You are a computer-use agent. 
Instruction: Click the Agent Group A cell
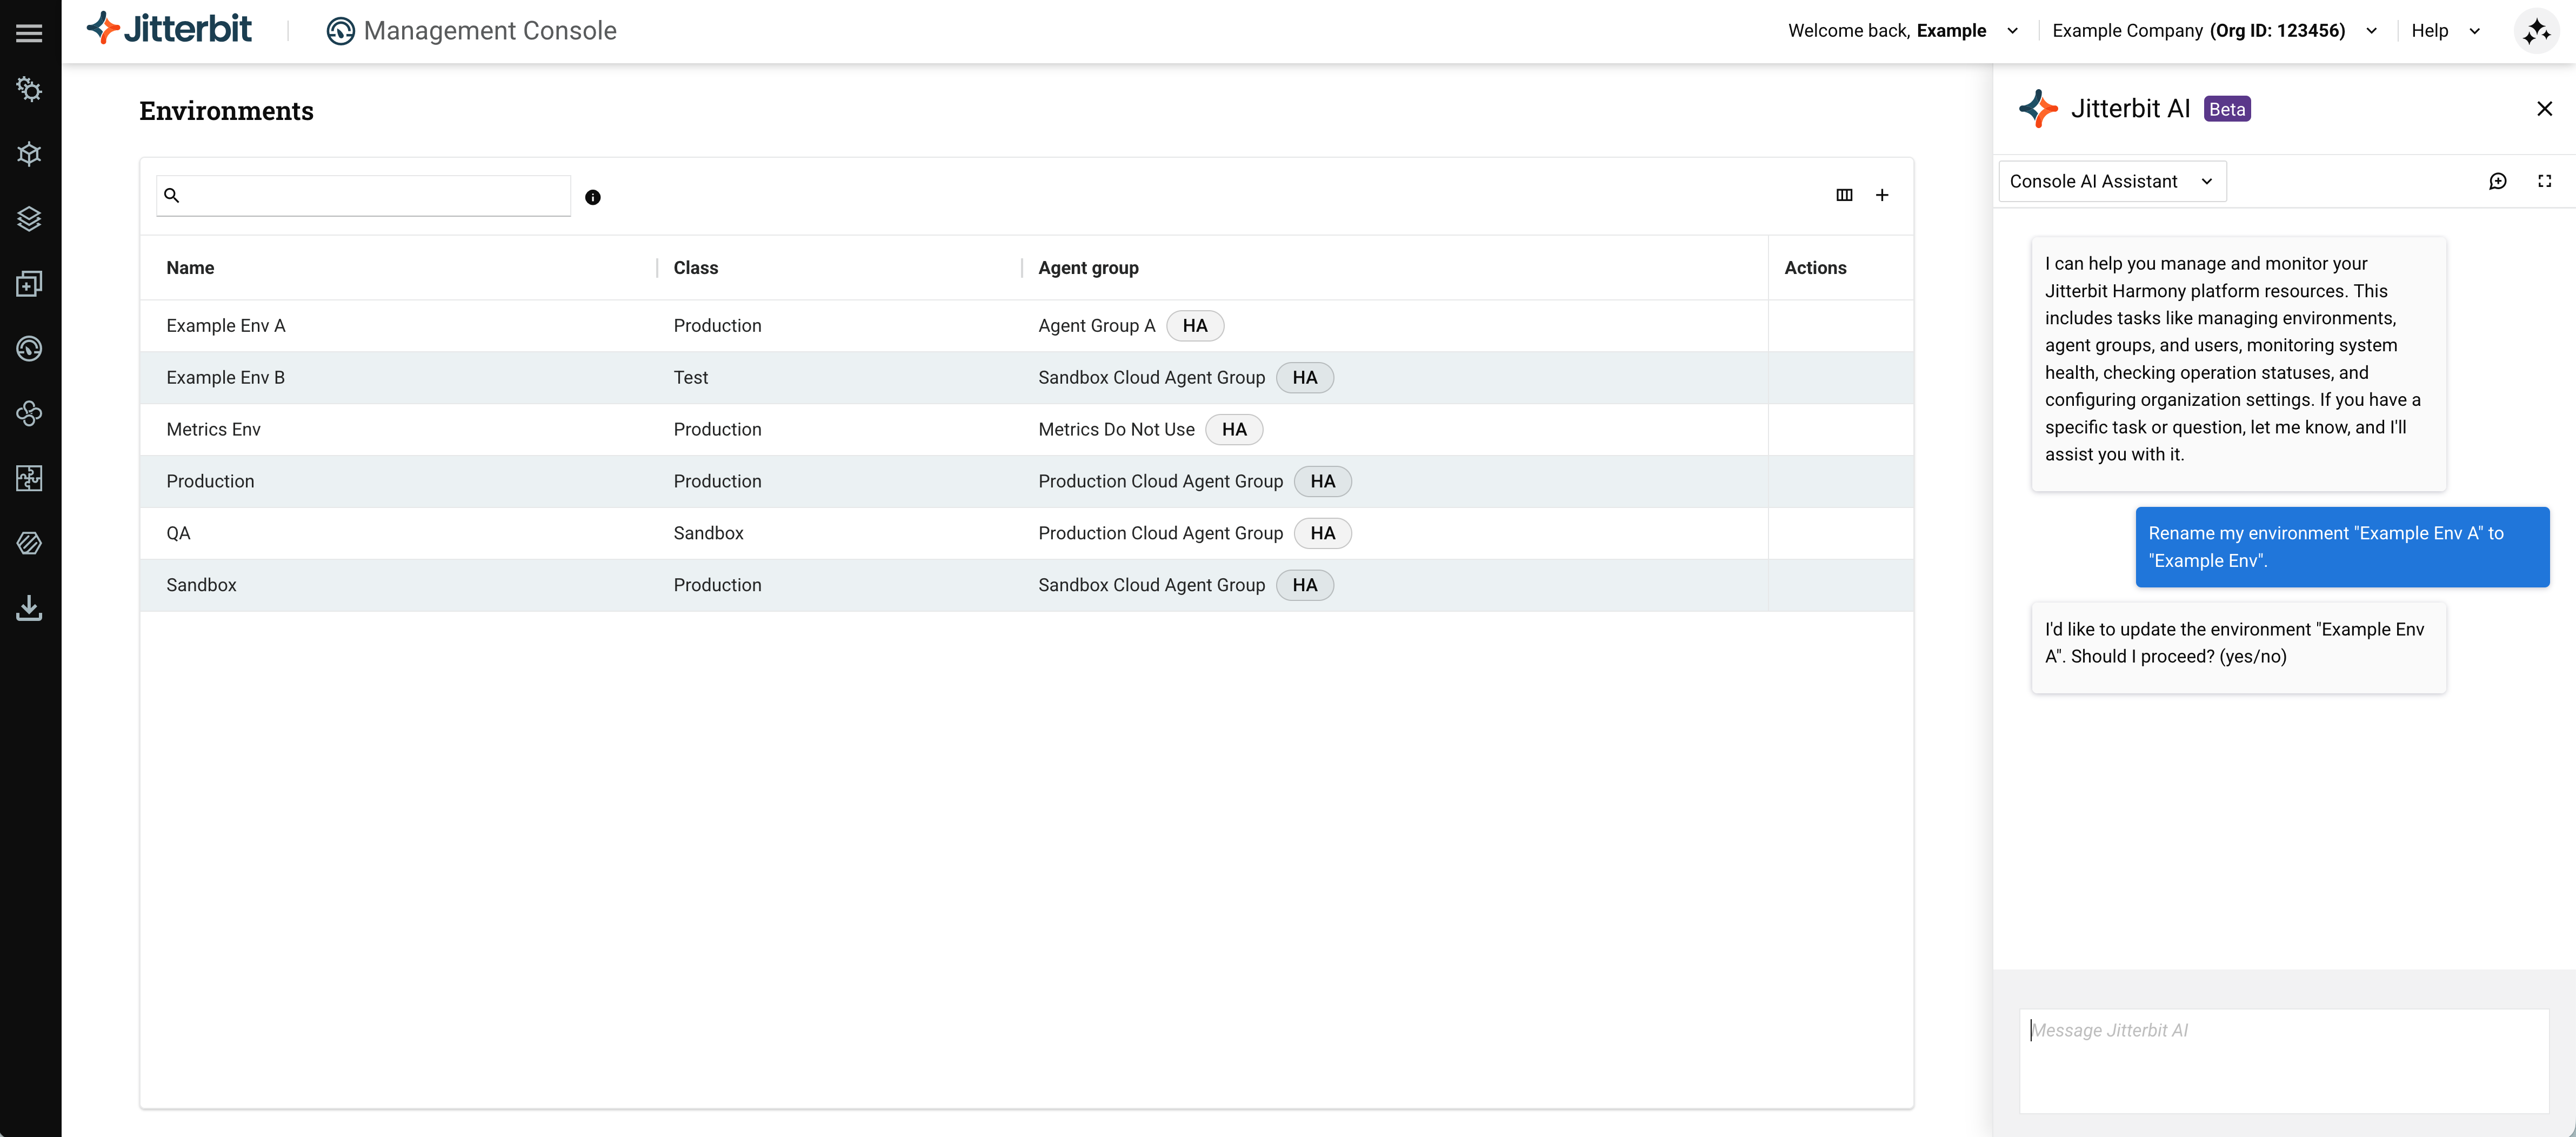1097,326
